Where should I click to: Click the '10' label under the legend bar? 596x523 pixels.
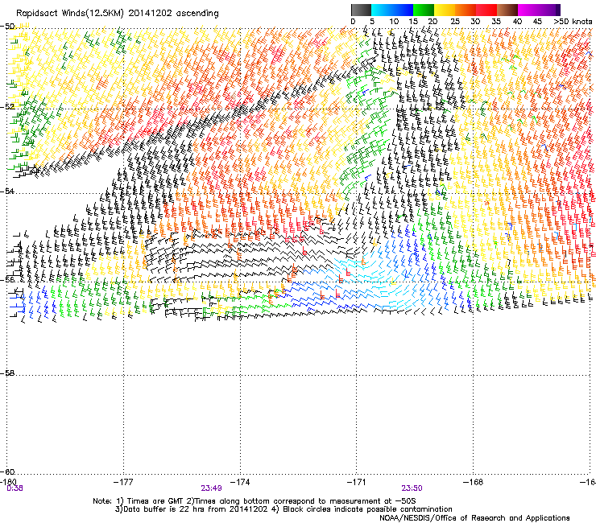tap(394, 22)
